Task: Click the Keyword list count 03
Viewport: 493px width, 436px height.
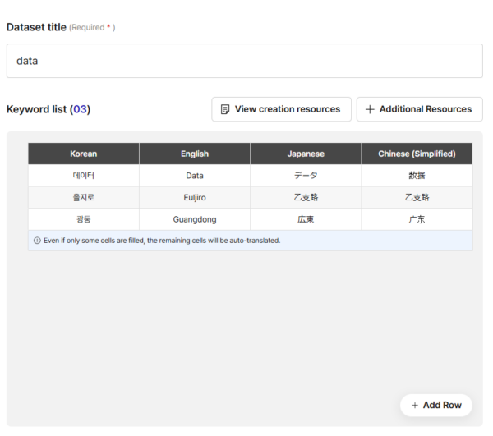Action: (x=80, y=109)
